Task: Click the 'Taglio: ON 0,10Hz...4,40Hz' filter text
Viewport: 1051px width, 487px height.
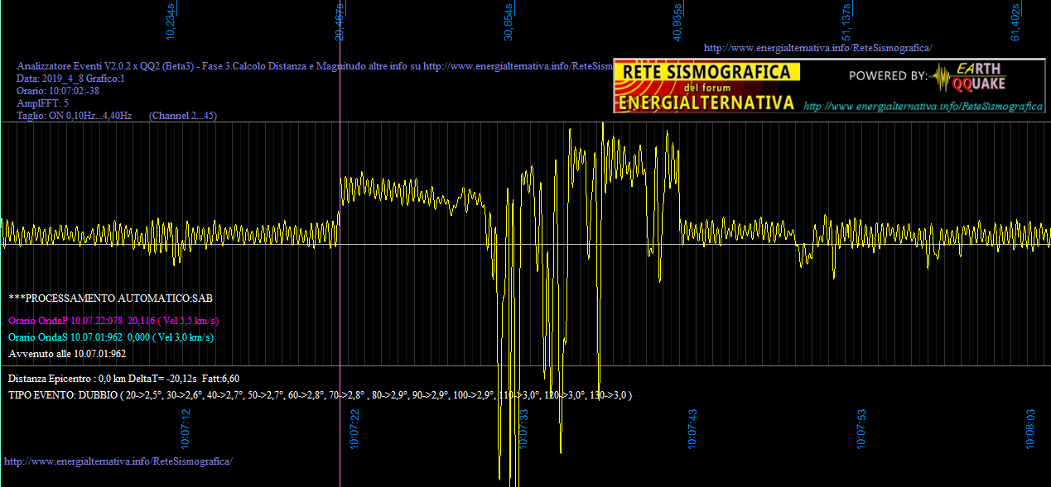Action: 75,116
